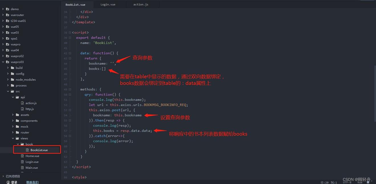Click the login user icon in status bar
The width and height of the screenshot is (376, 184).
(8, 182)
